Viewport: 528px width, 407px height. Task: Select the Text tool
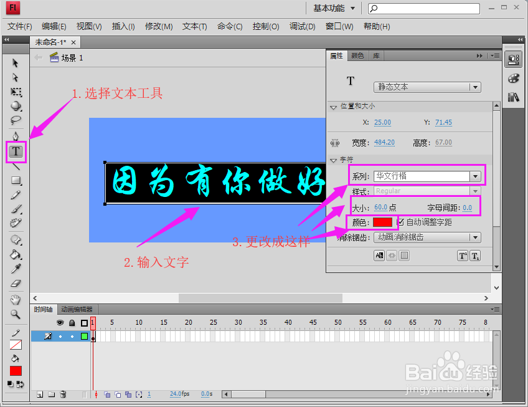tap(16, 151)
